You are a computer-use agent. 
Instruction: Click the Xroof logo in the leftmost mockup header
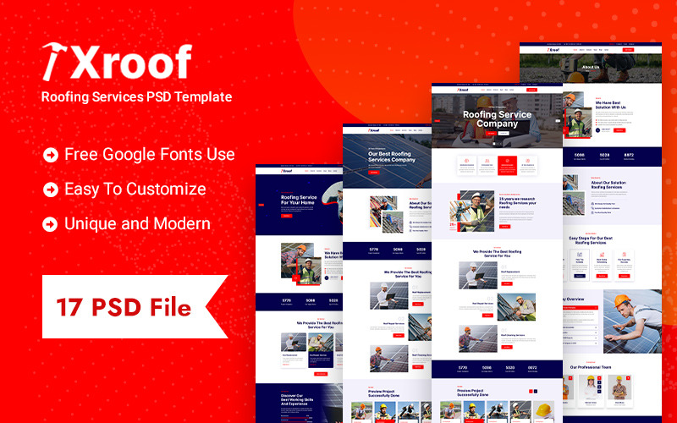click(x=287, y=171)
